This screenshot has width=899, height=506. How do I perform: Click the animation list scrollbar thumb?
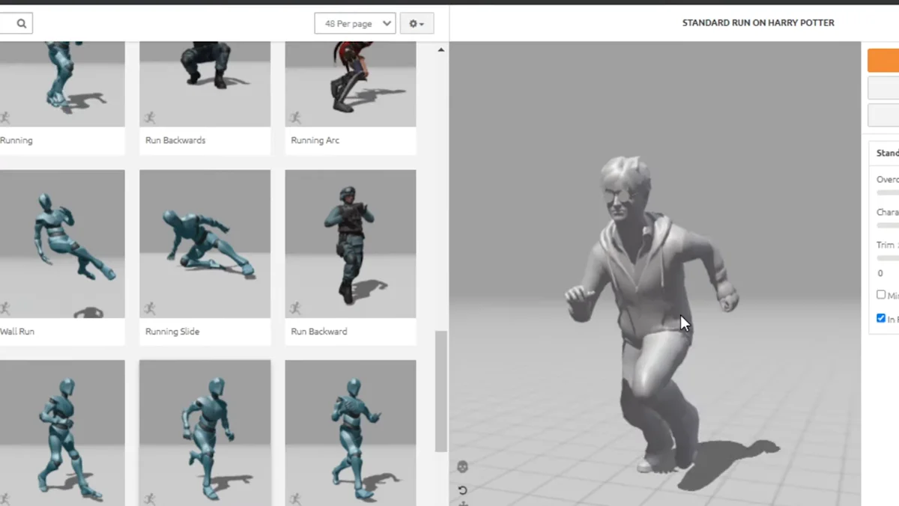tap(441, 391)
